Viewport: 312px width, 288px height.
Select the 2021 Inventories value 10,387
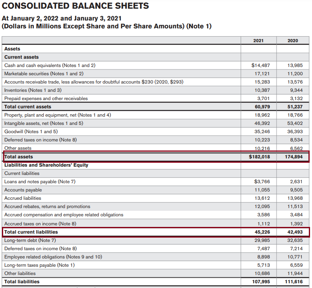click(x=262, y=90)
